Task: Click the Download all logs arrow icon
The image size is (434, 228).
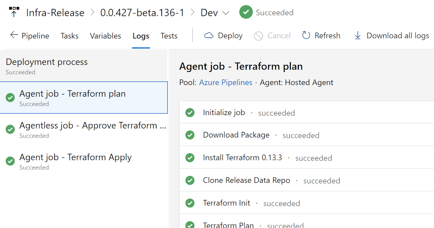Action: coord(358,35)
